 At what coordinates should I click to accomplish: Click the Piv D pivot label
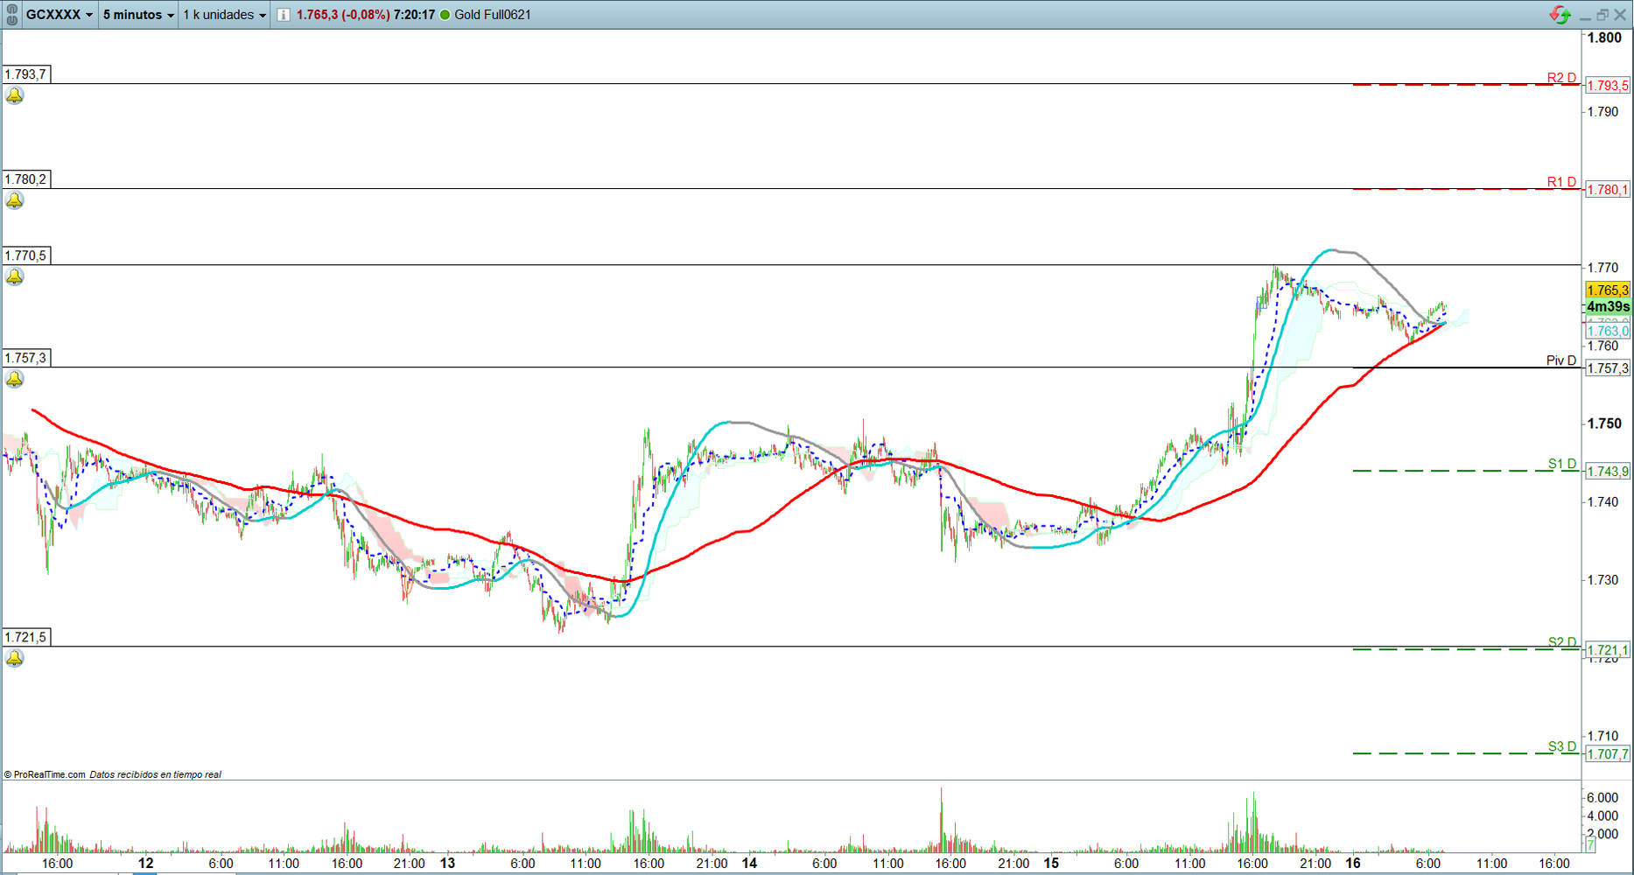click(x=1561, y=360)
